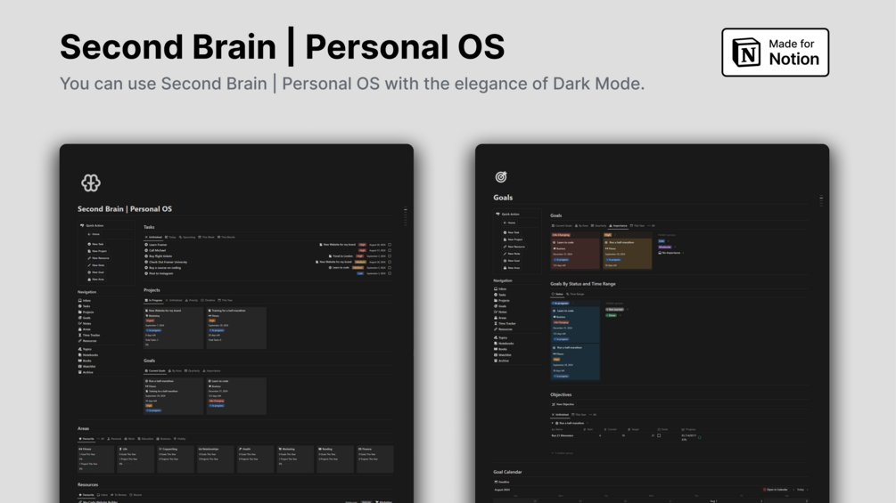This screenshot has height=503, width=896.
Task: Click Books icon in Second Brain page navigation
Action: (80, 361)
